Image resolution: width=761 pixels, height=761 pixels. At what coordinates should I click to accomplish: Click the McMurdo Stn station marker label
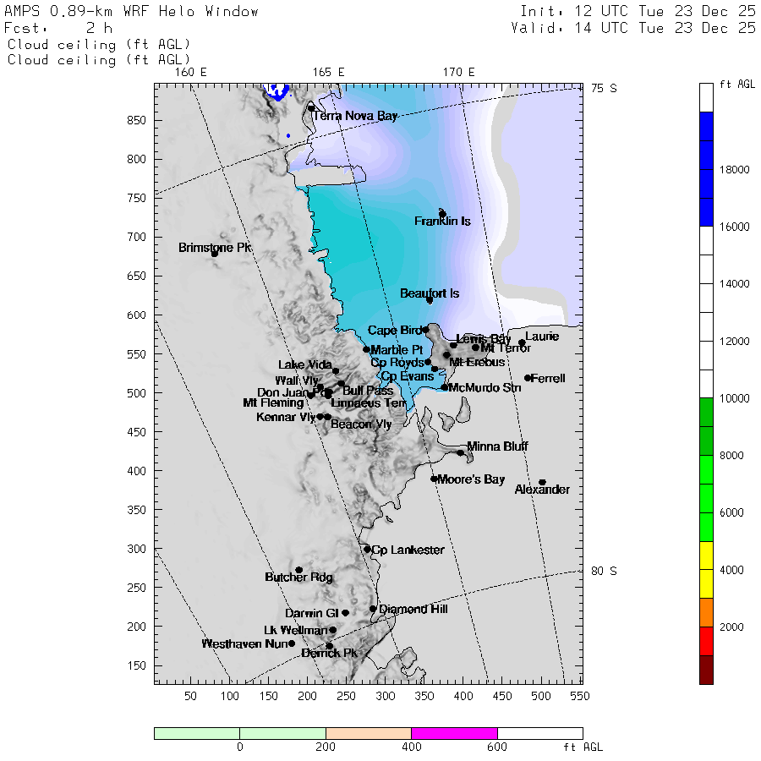click(485, 388)
